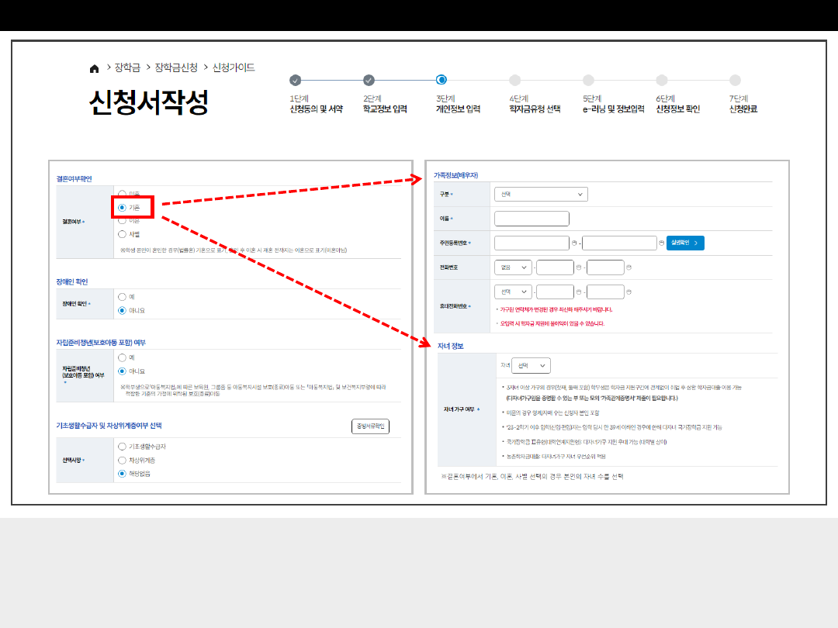Image resolution: width=838 pixels, height=628 pixels.
Task: Expand the 휴대전화번호 prefix dropdown
Action: tap(514, 292)
